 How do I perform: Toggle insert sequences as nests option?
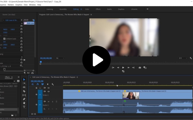[33, 84]
